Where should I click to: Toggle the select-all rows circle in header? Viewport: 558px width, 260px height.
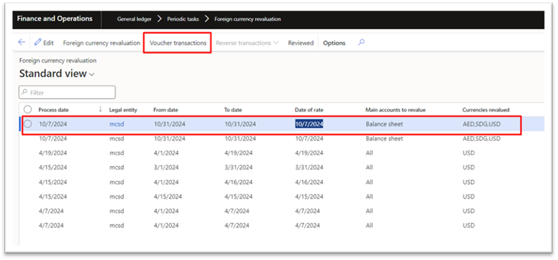coord(28,110)
